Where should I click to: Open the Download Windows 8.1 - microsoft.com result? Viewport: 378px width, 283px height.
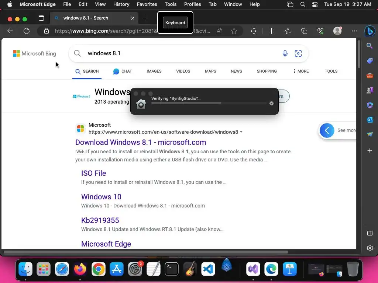[141, 142]
